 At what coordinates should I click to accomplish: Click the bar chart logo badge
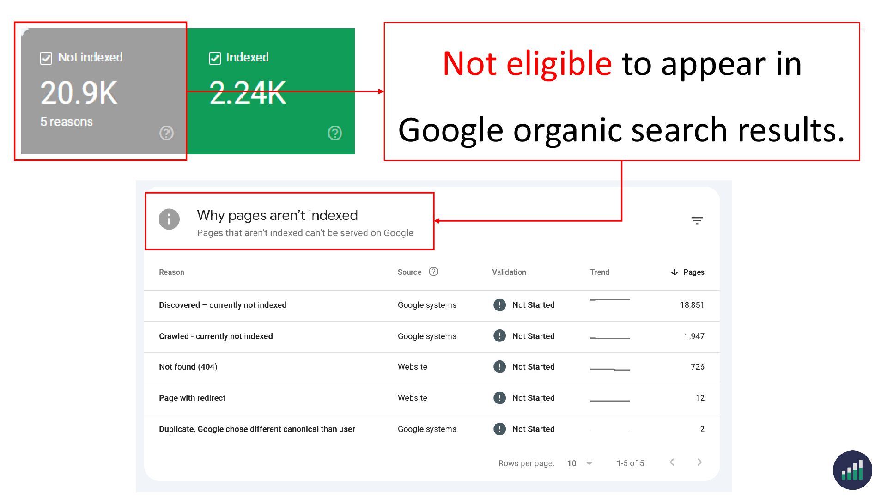[852, 470]
